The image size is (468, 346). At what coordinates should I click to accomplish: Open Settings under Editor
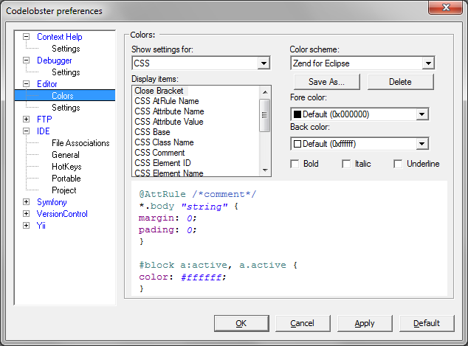tap(66, 108)
